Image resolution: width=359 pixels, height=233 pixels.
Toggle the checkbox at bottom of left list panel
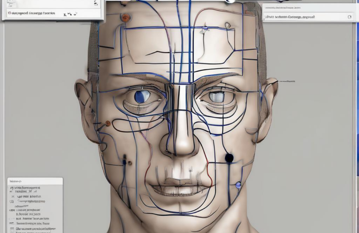[x=12, y=229]
